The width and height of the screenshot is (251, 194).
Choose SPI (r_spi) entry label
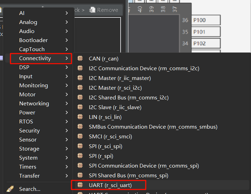(x=101, y=156)
